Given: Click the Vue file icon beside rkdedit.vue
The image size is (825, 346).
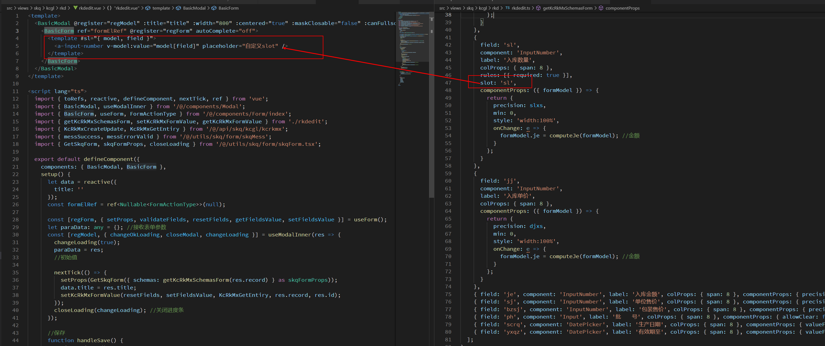Looking at the screenshot, I should tap(76, 8).
